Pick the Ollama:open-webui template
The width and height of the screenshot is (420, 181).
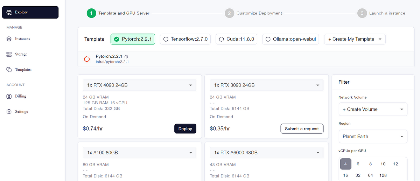tap(290, 39)
